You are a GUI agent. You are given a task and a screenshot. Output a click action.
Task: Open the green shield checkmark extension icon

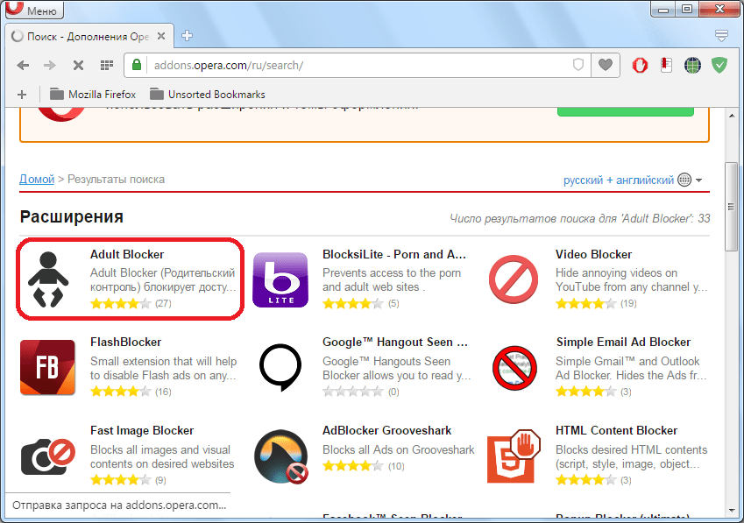[719, 65]
